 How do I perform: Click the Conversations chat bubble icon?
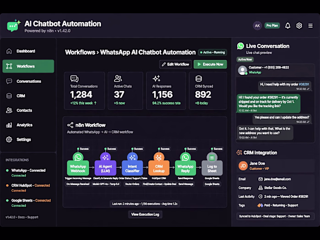(9, 81)
